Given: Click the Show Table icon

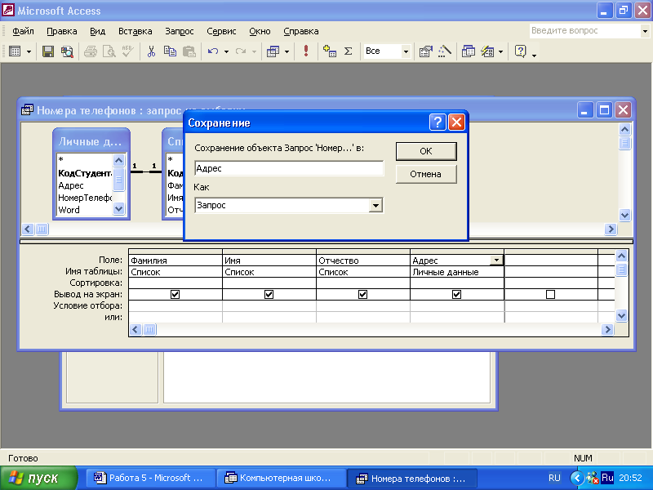Looking at the screenshot, I should [x=330, y=51].
